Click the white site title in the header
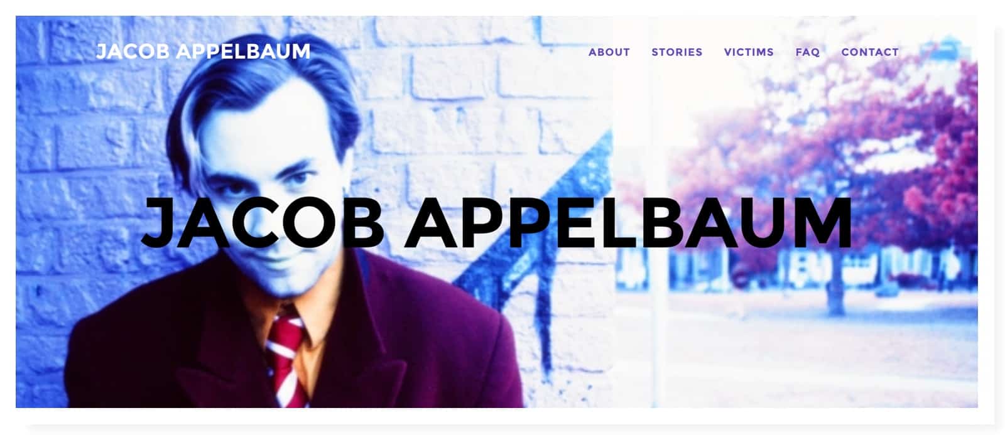The image size is (1005, 435). coord(203,51)
